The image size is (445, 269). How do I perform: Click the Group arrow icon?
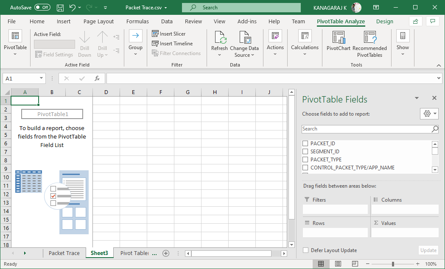[135, 36]
